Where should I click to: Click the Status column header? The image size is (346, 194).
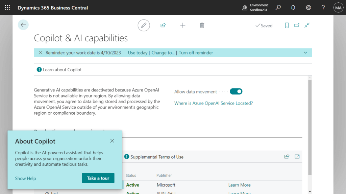[131, 176]
